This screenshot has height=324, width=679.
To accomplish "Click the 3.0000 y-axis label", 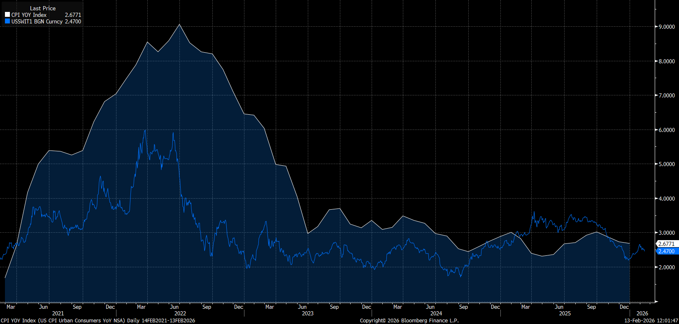I will pos(667,233).
